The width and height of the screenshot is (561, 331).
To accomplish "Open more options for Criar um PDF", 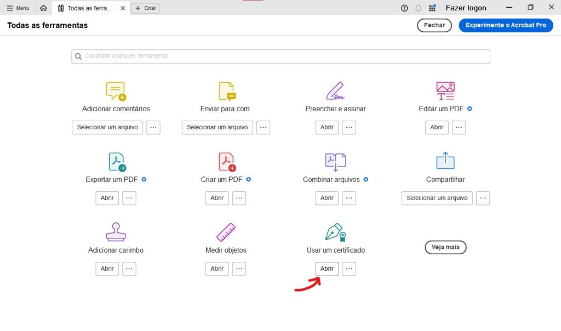I will pos(239,198).
